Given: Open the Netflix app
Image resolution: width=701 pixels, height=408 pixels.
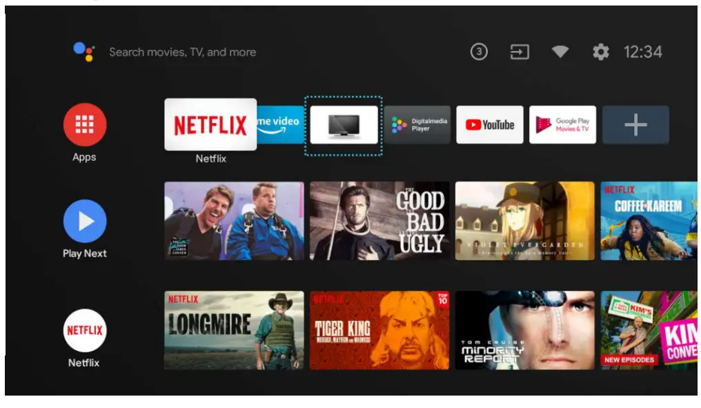Looking at the screenshot, I should coord(210,125).
